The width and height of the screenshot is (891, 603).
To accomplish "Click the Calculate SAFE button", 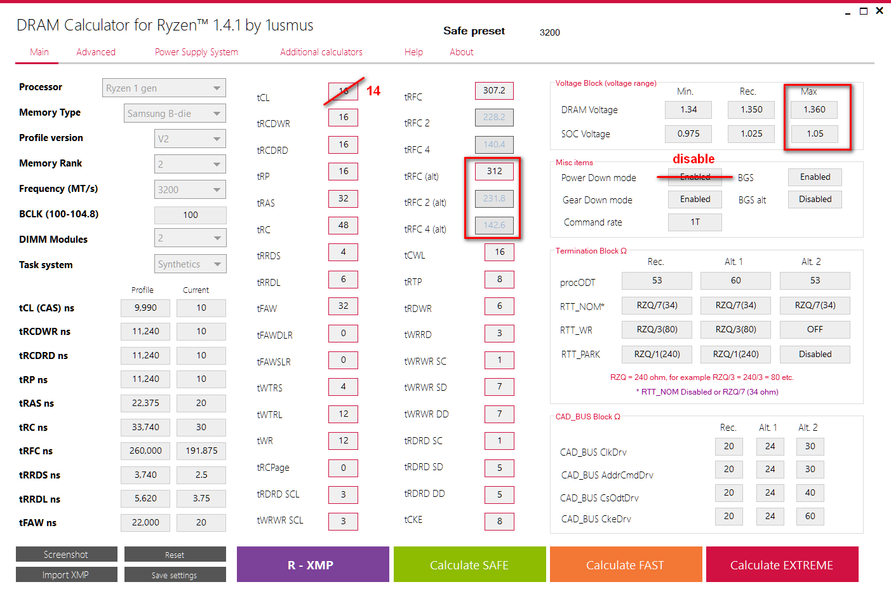I will 470,565.
